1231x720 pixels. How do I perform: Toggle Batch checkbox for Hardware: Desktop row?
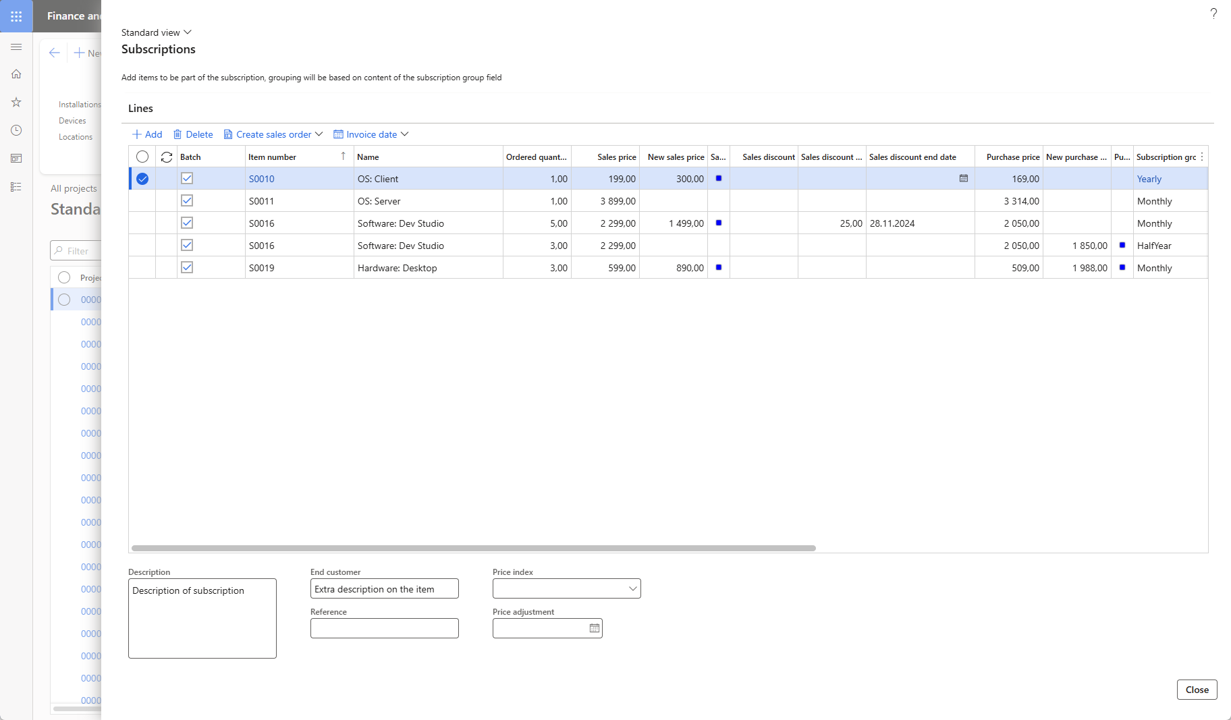click(x=187, y=268)
